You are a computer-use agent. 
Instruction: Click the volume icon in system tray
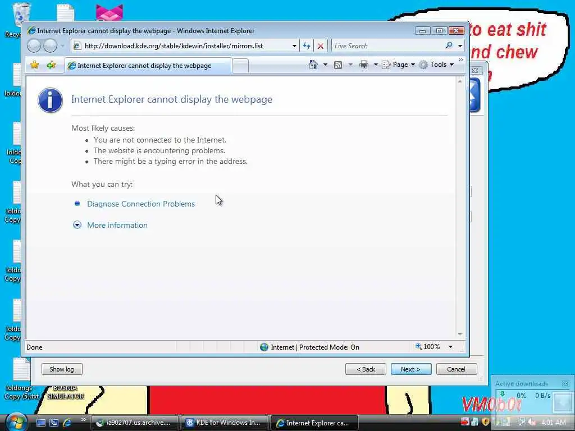tap(532, 422)
